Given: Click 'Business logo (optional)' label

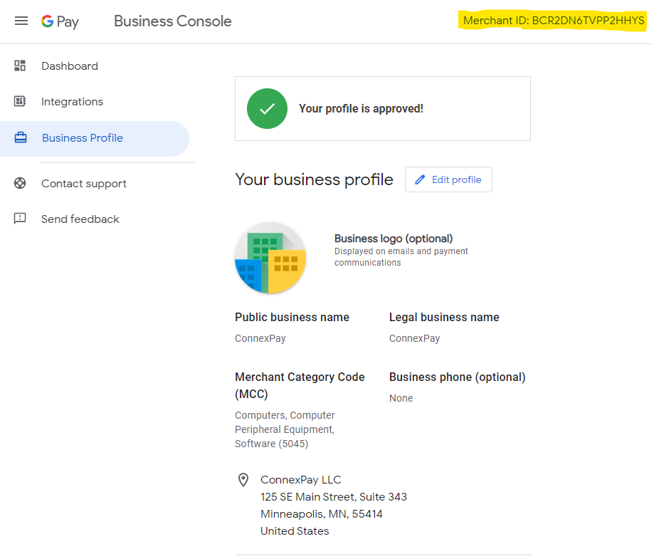Looking at the screenshot, I should [x=394, y=239].
